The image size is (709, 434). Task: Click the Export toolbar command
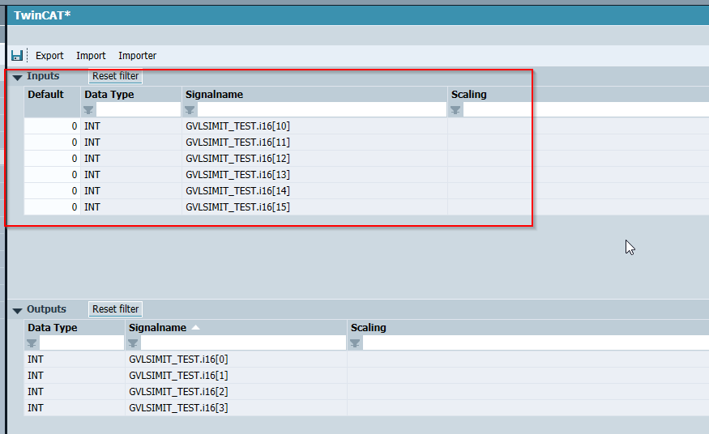49,56
